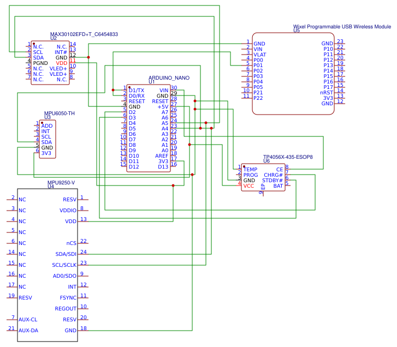397x347 pixels.
Task: Select the GND pin 18 on MPU9250
Action: 70,330
